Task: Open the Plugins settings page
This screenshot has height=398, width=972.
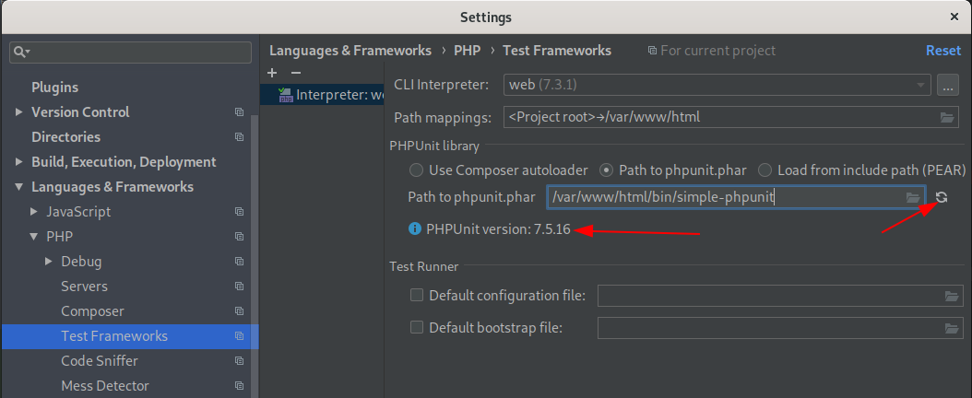Action: point(54,88)
